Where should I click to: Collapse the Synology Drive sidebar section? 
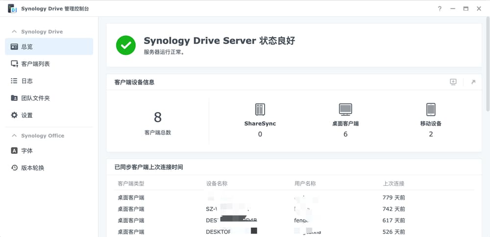14,32
